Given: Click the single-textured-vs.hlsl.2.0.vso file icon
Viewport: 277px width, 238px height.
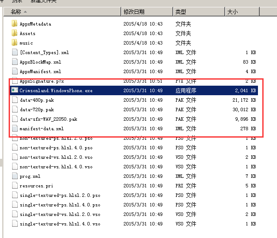Looking at the screenshot, I should point(15,214).
